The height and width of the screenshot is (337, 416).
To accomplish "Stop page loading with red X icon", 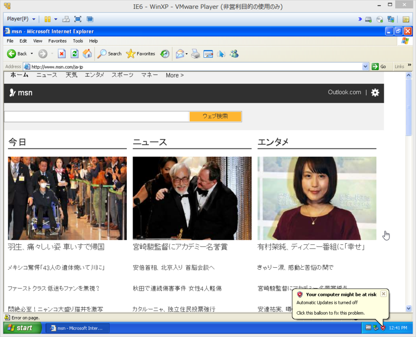I will coord(61,54).
